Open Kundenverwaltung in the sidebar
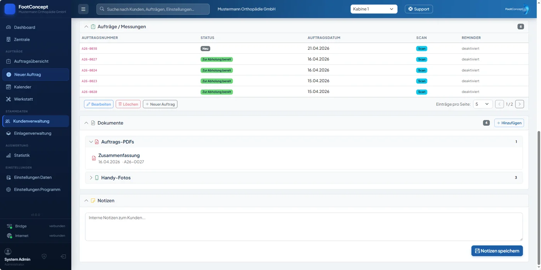 (x=36, y=121)
